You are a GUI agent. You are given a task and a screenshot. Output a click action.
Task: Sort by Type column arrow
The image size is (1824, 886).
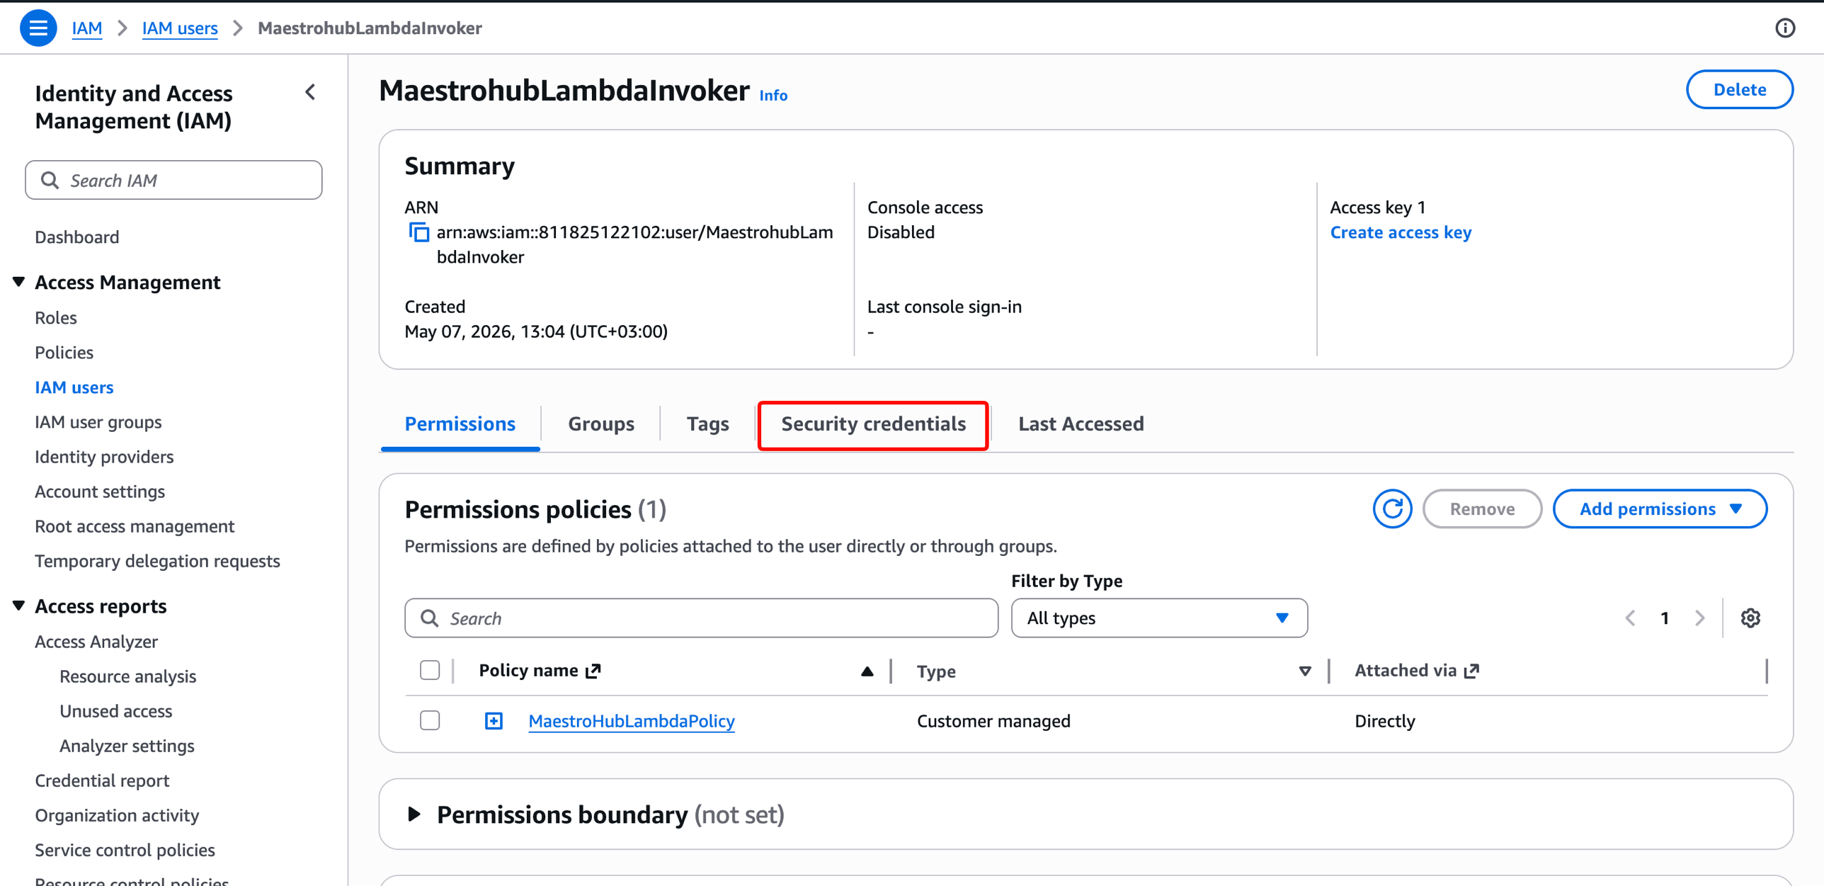point(1304,671)
